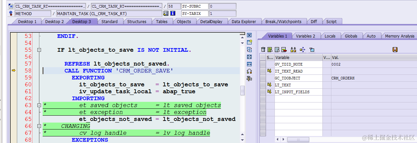Click the Val. column header
The height and width of the screenshot is (143, 417).
[374, 57]
